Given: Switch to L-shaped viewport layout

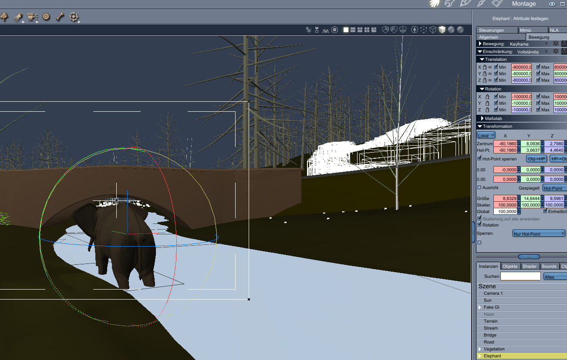Looking at the screenshot, I should point(374,30).
